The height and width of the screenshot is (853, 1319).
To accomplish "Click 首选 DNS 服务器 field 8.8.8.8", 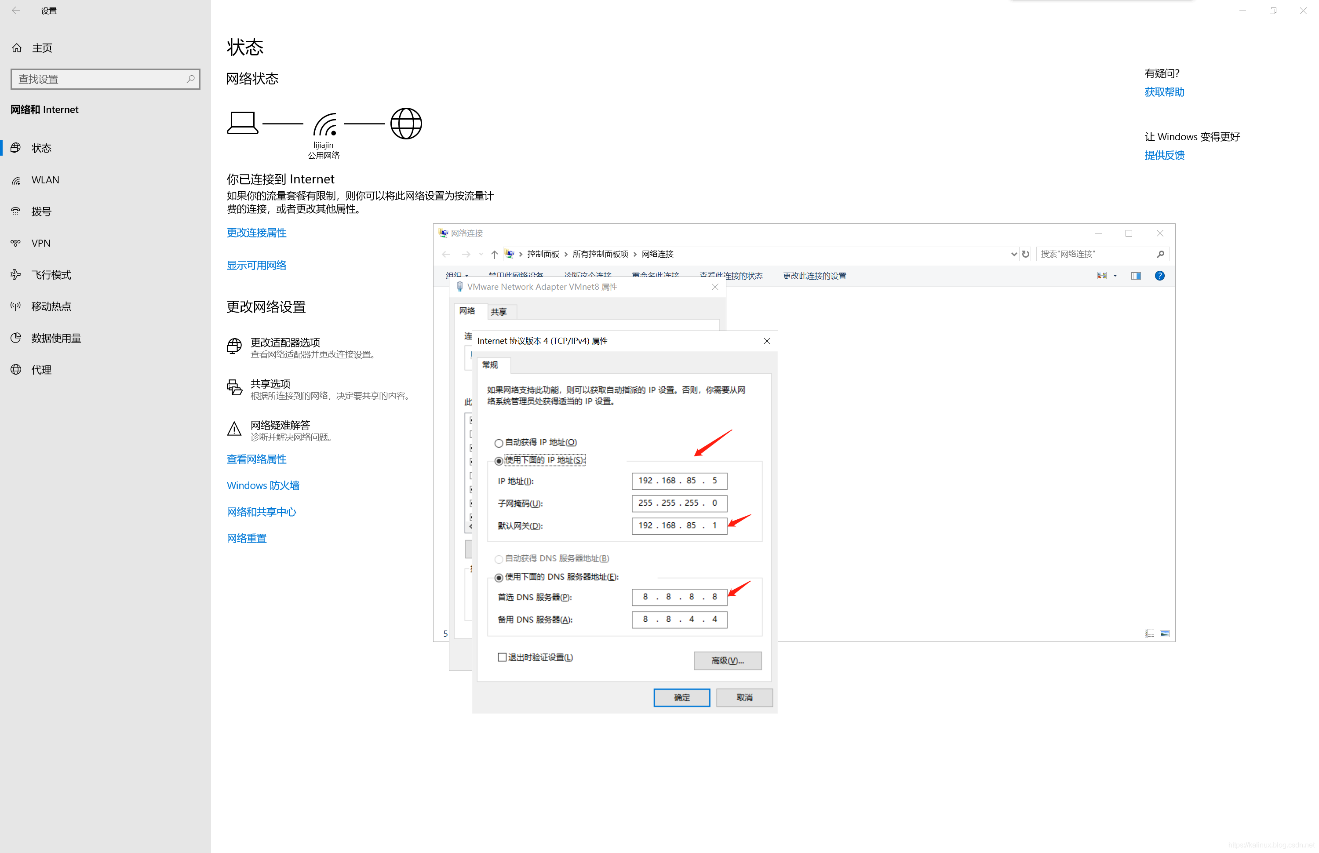I will pos(679,597).
